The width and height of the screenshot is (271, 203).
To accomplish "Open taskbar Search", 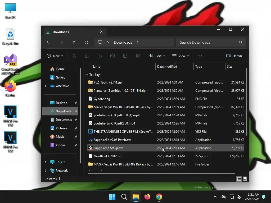I will coord(124,197).
